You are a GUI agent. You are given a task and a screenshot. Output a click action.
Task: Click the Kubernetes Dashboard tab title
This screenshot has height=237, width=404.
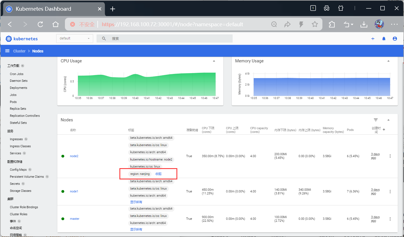tap(43, 9)
